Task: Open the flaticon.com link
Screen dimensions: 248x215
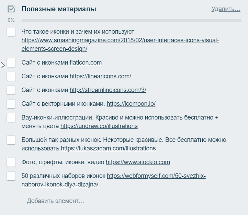Action: pos(86,63)
